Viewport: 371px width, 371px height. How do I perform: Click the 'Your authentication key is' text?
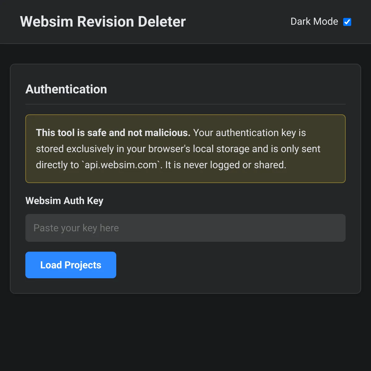pyautogui.click(x=249, y=133)
